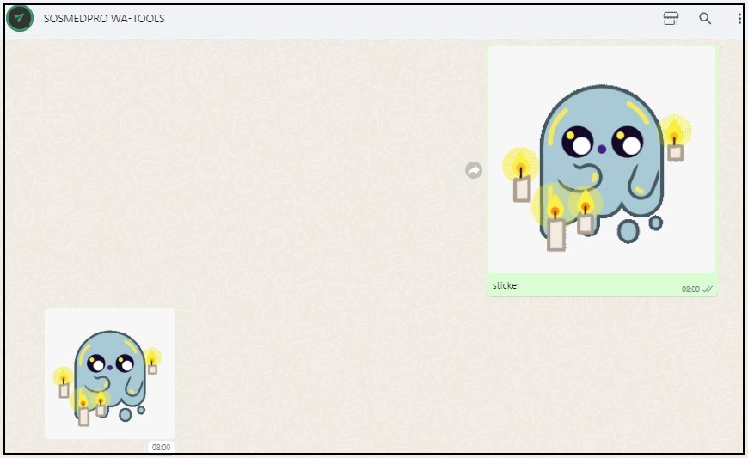Open the small received ghost sticker
Image resolution: width=748 pixels, height=458 pixels.
point(110,374)
